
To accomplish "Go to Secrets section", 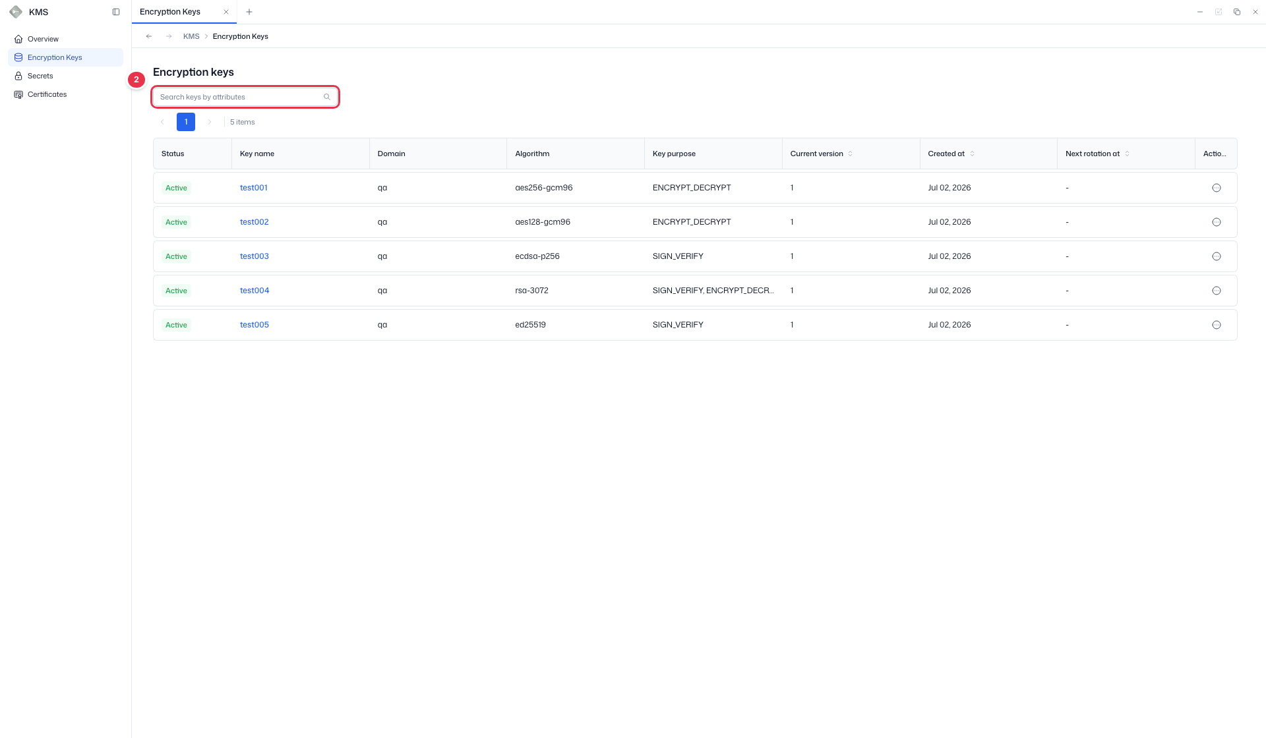I will [x=65, y=76].
